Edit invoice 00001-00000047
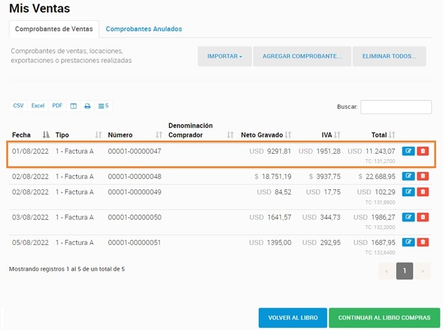443x330 pixels. click(x=408, y=151)
